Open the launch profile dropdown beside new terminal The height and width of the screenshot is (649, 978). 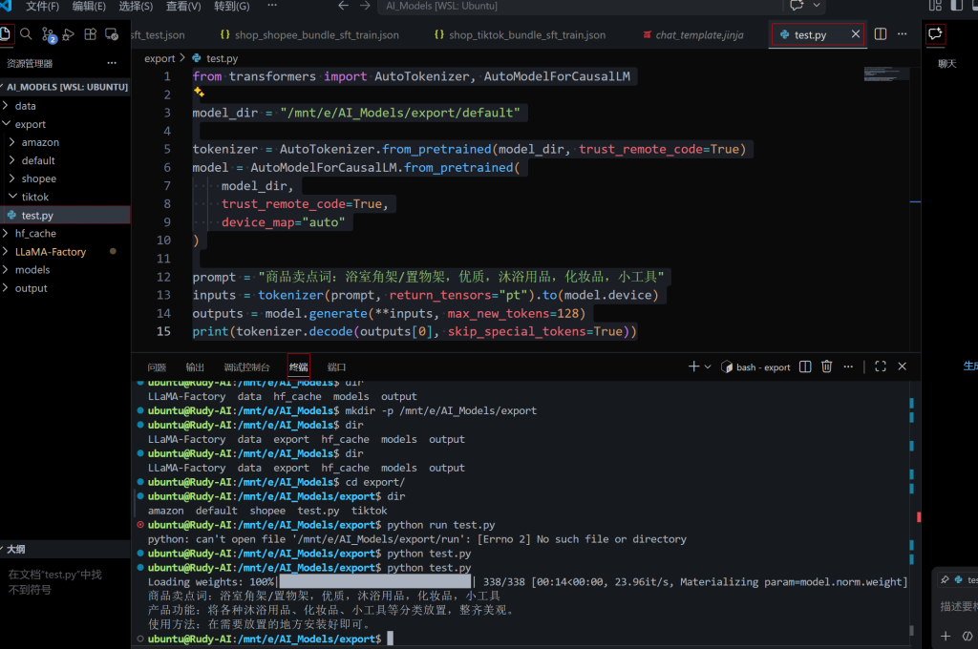[708, 366]
